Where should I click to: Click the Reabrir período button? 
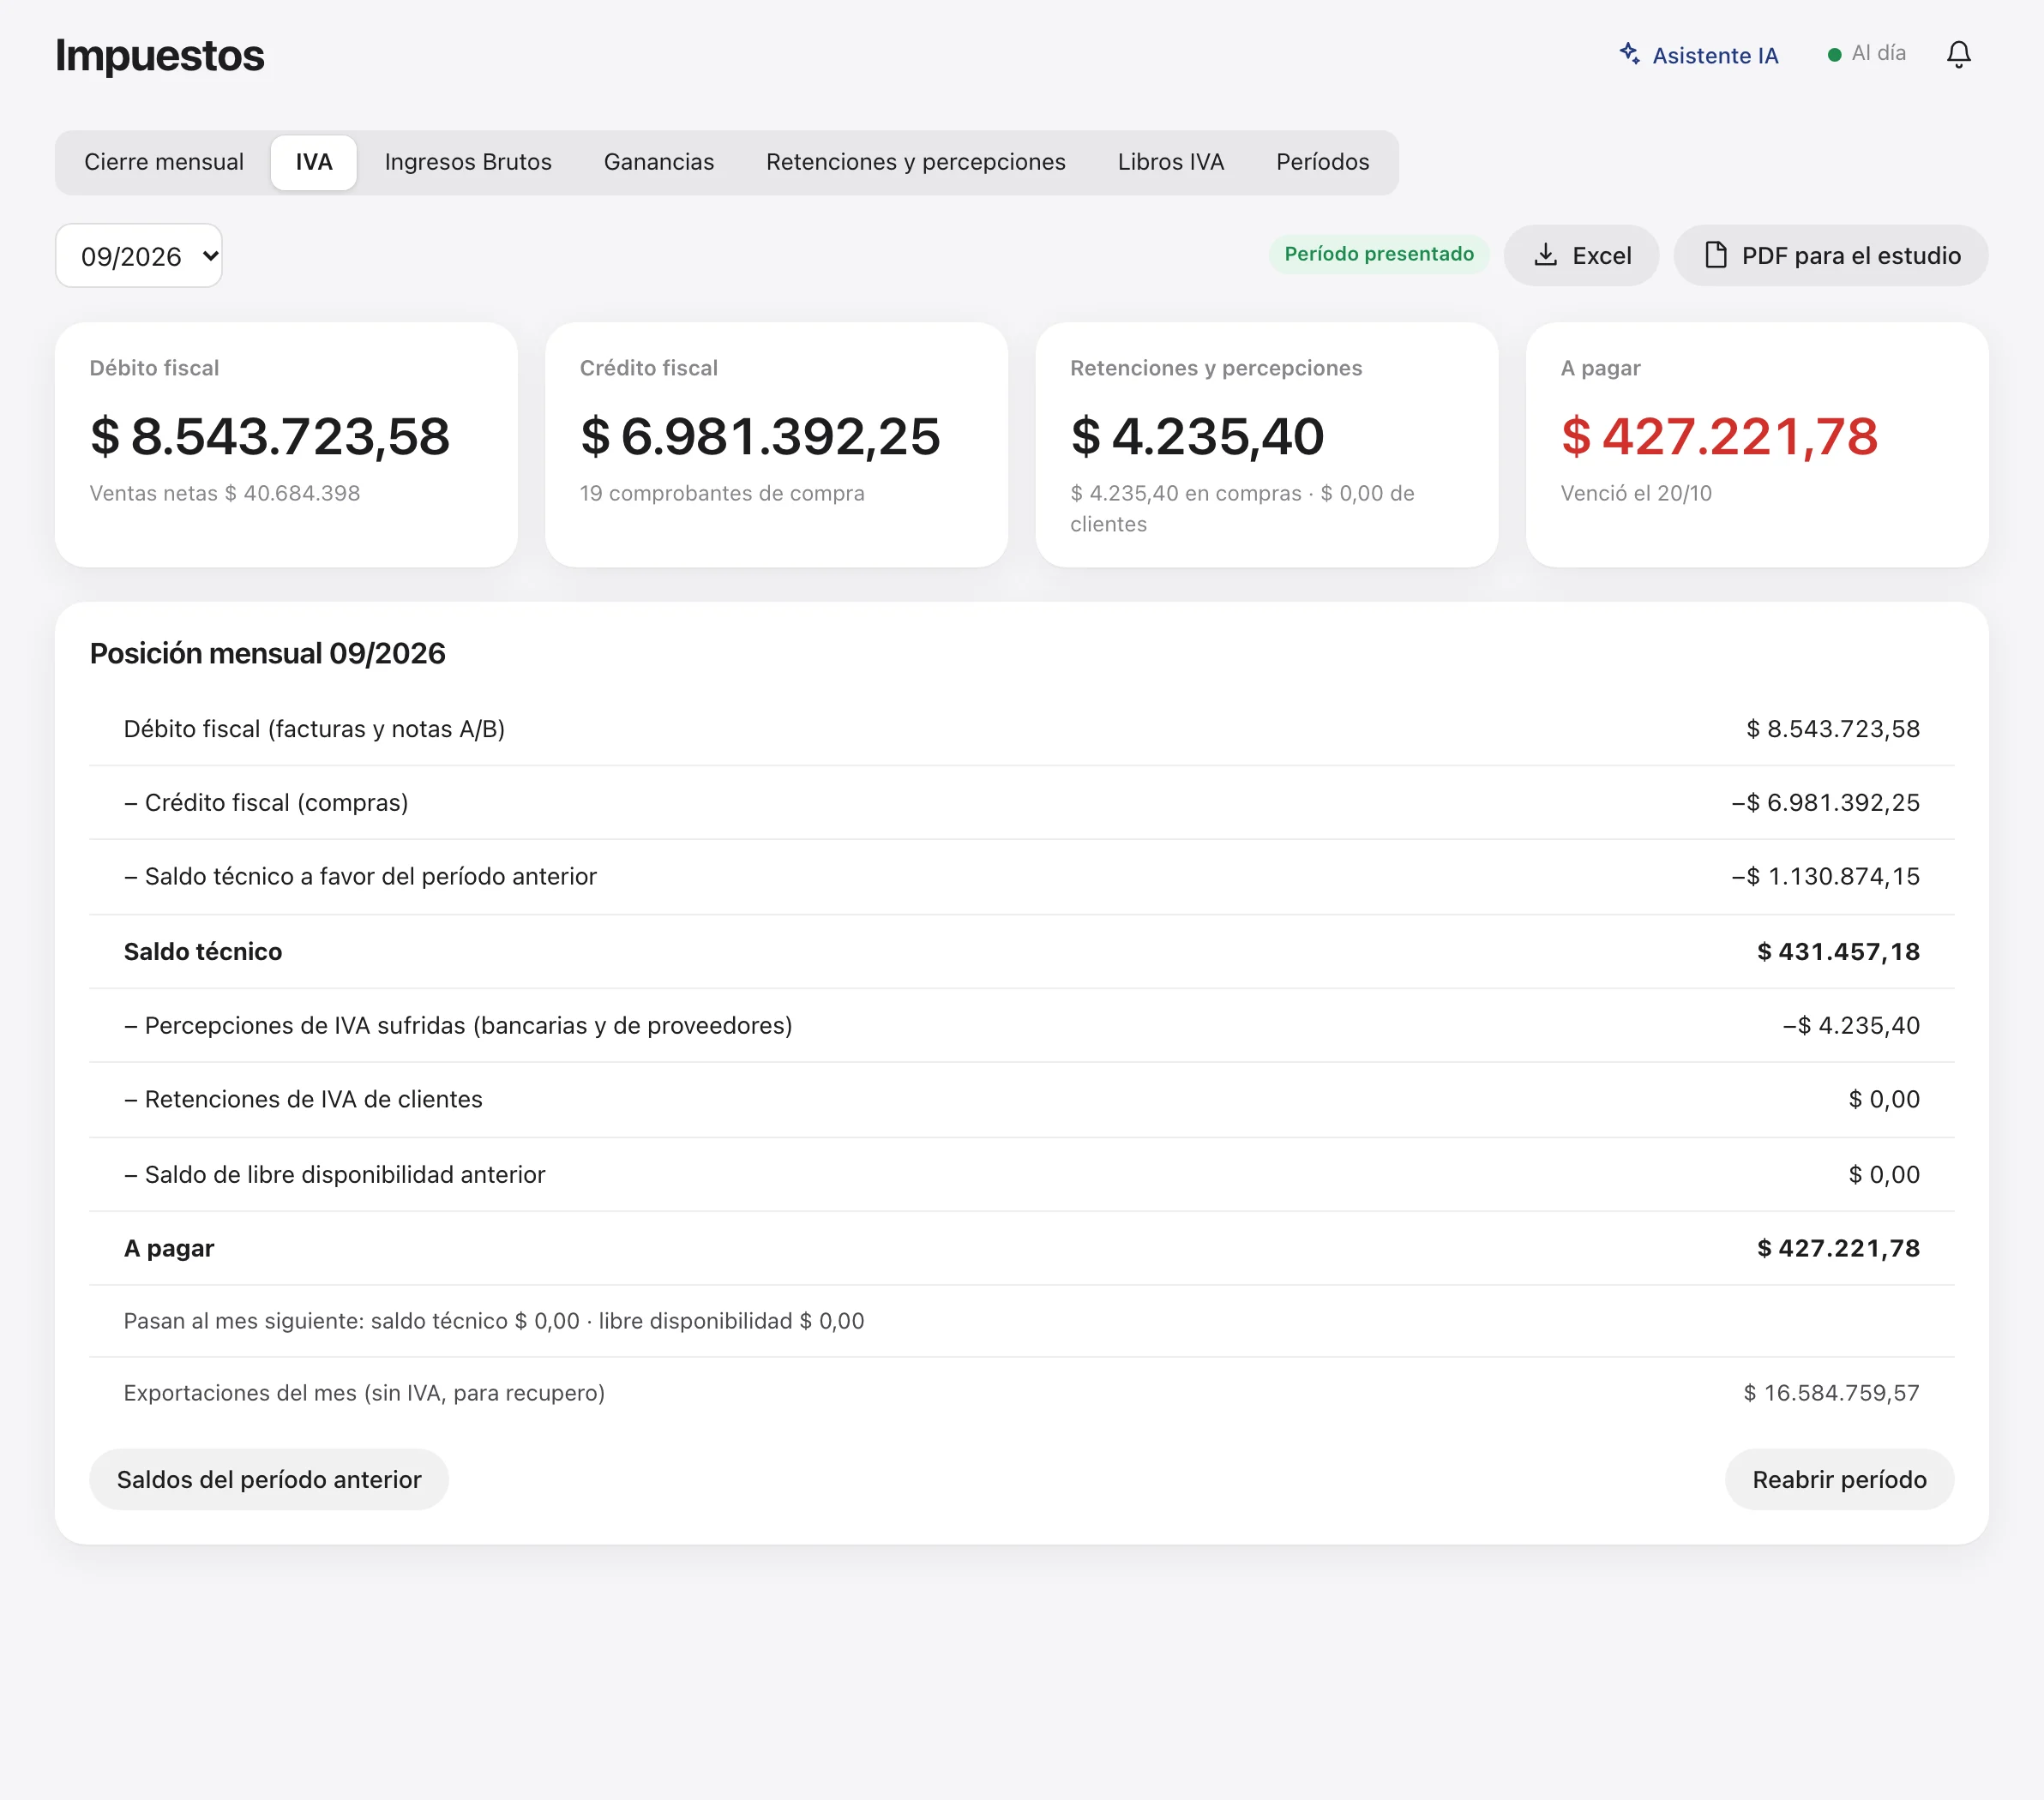tap(1839, 1479)
